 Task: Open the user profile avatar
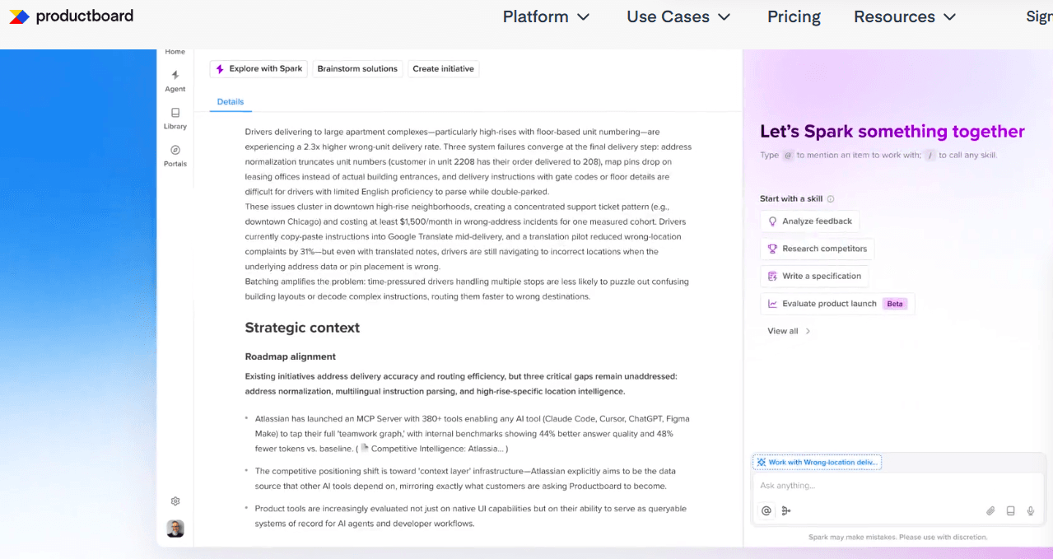click(x=175, y=529)
